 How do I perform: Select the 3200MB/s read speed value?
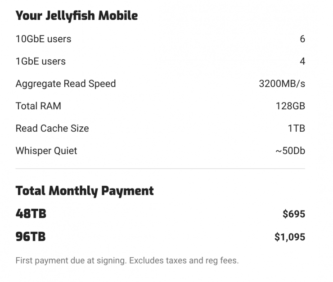pyautogui.click(x=282, y=84)
